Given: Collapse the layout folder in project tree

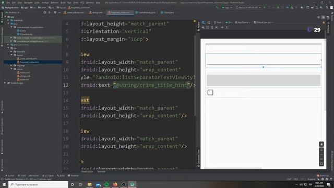Looking at the screenshot, I should point(11,55).
